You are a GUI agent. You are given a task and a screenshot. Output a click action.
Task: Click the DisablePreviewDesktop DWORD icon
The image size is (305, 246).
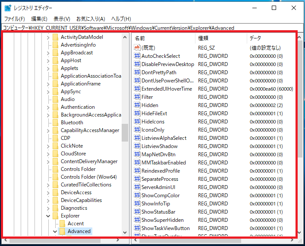[x=137, y=64]
